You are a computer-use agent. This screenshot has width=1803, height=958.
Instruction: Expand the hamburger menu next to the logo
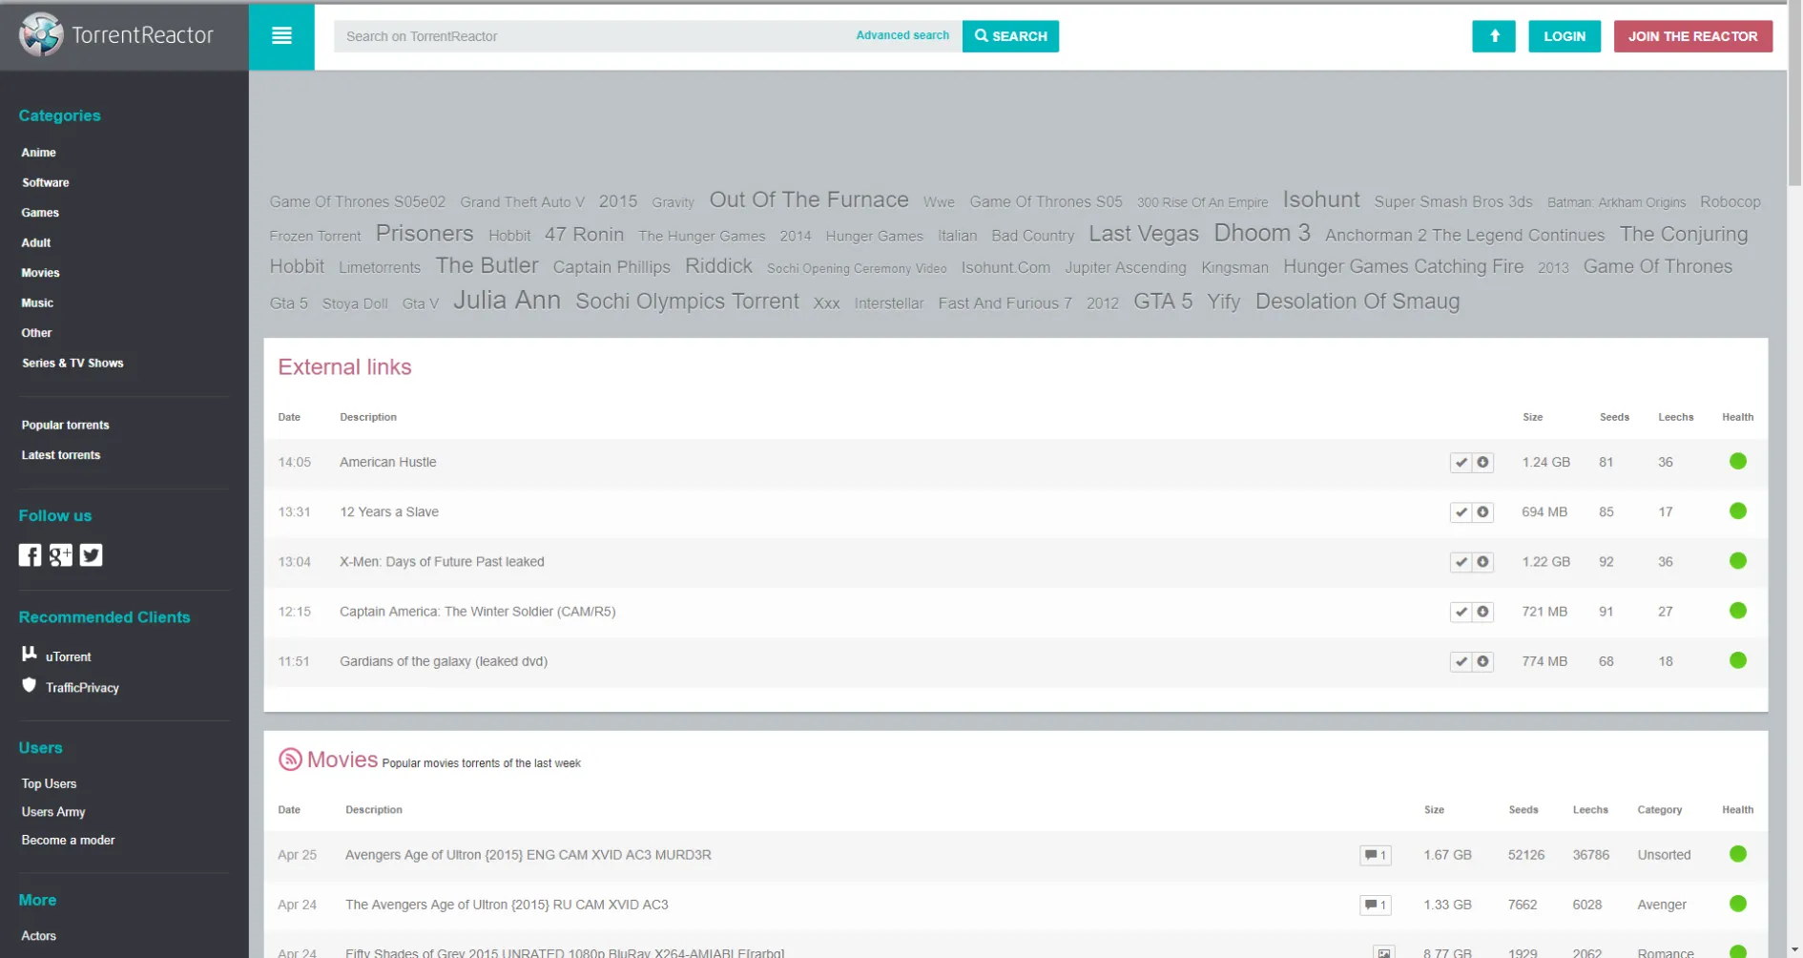(x=280, y=35)
